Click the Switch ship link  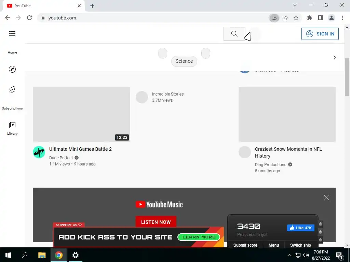tap(300, 245)
